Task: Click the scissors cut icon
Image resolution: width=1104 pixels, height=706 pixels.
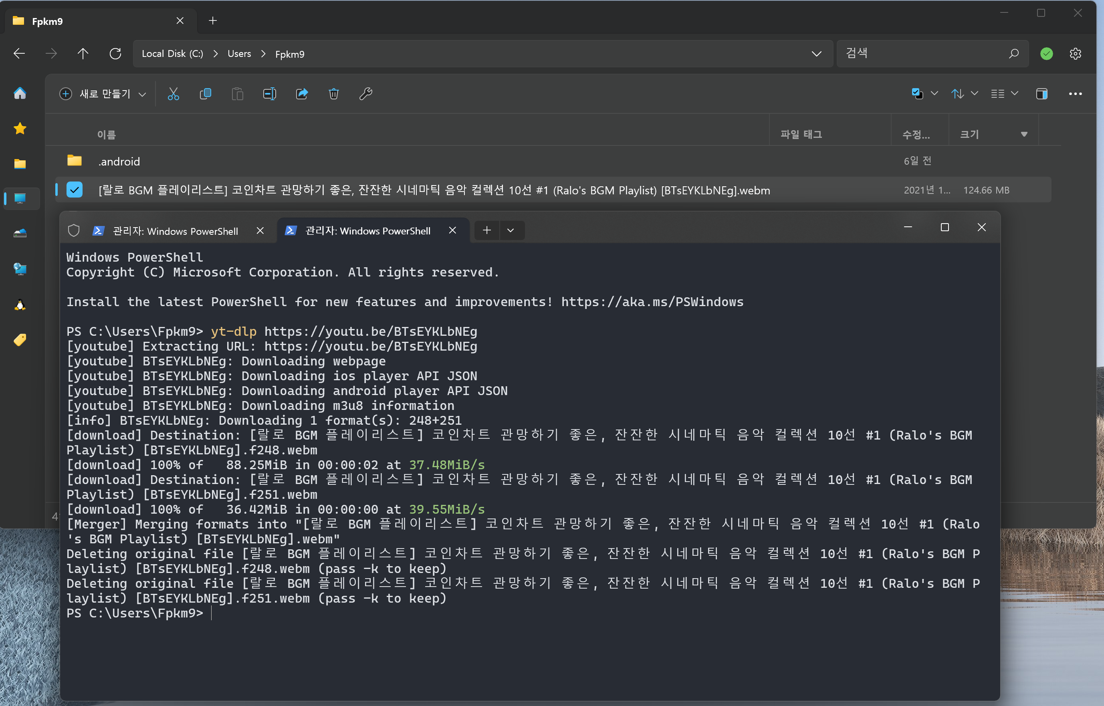Action: click(x=173, y=94)
